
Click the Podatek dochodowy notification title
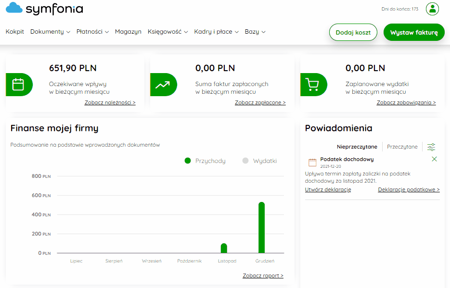347,159
